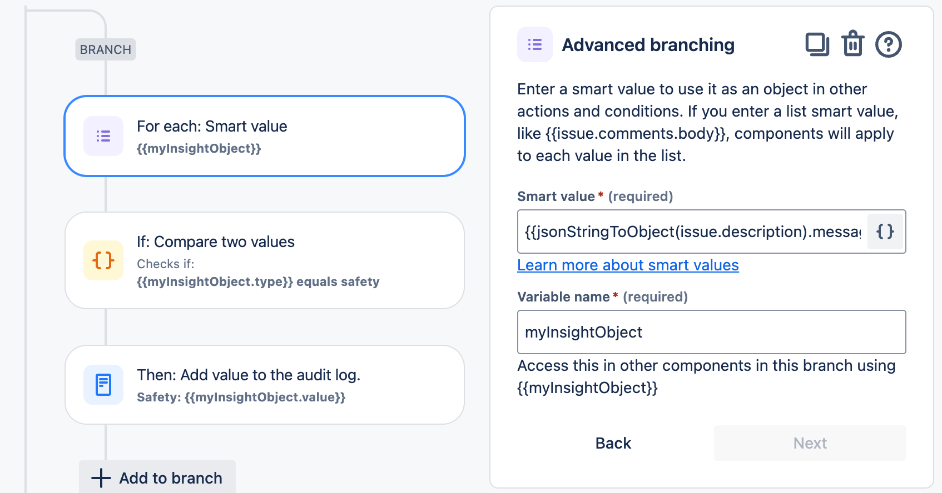Click the orange Compare two values icon
The image size is (942, 493).
(103, 260)
